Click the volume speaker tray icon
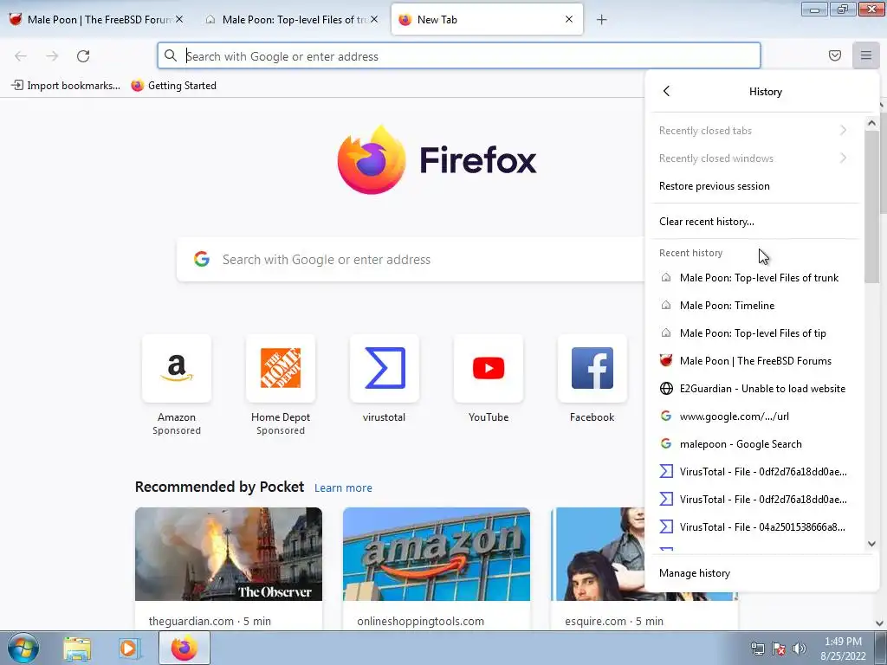The image size is (887, 665). tap(800, 649)
